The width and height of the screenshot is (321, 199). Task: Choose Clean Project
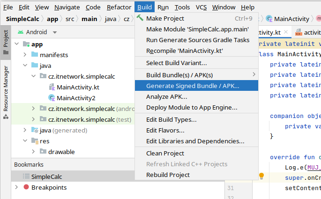tap(196, 153)
